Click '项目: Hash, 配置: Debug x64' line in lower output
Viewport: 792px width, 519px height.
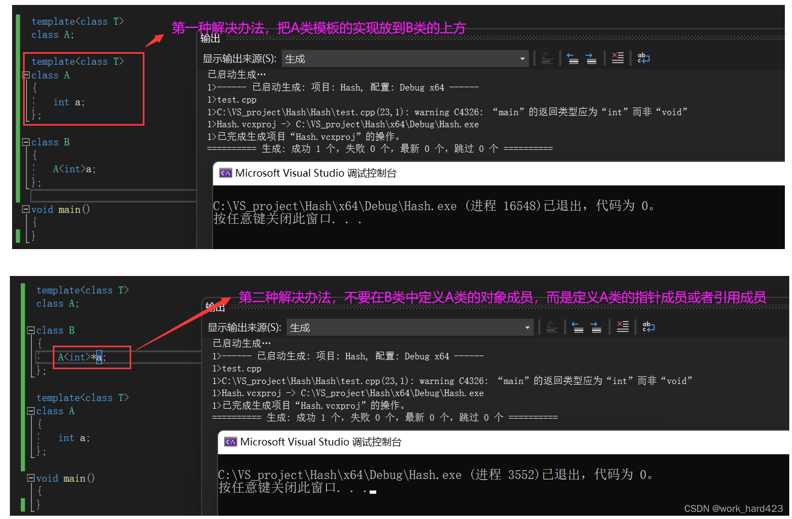(348, 356)
